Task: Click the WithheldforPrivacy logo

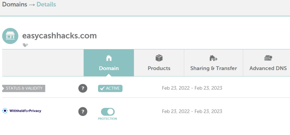Action: pos(22,111)
